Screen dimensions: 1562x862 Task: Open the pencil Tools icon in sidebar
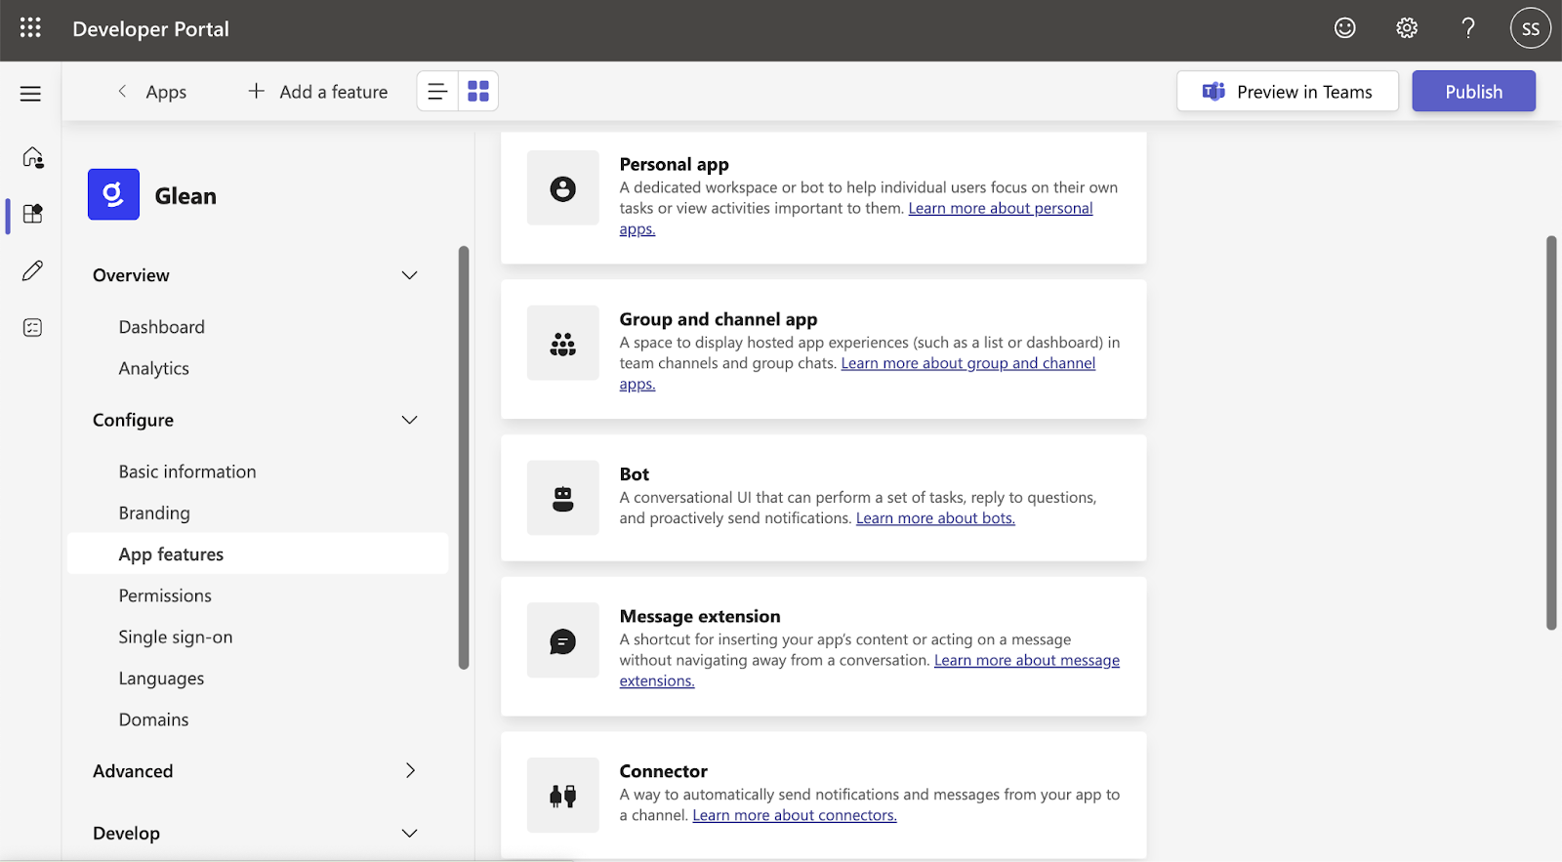click(x=32, y=270)
